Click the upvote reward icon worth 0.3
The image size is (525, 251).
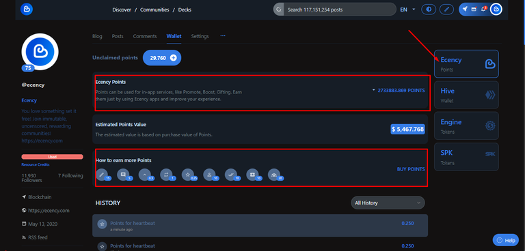(x=145, y=175)
